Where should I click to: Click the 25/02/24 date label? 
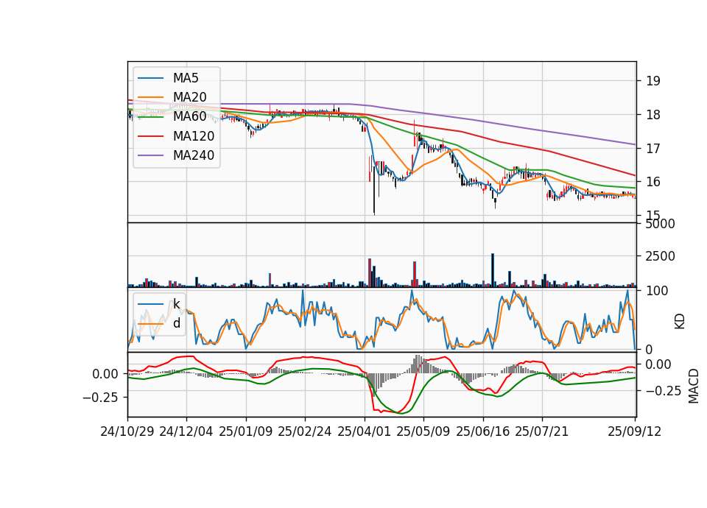pyautogui.click(x=305, y=431)
